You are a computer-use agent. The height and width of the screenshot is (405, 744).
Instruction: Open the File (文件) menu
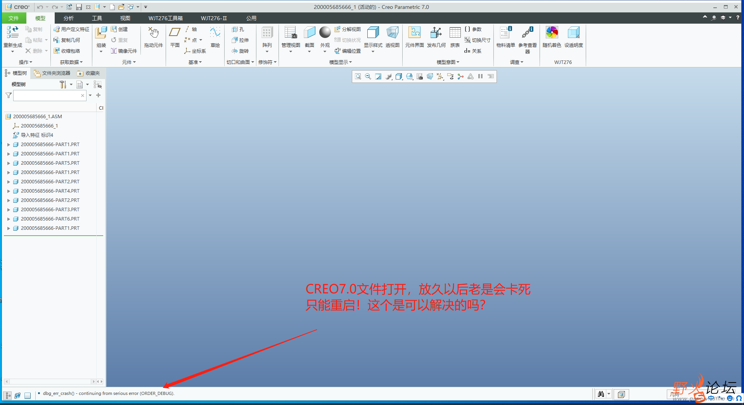(14, 18)
